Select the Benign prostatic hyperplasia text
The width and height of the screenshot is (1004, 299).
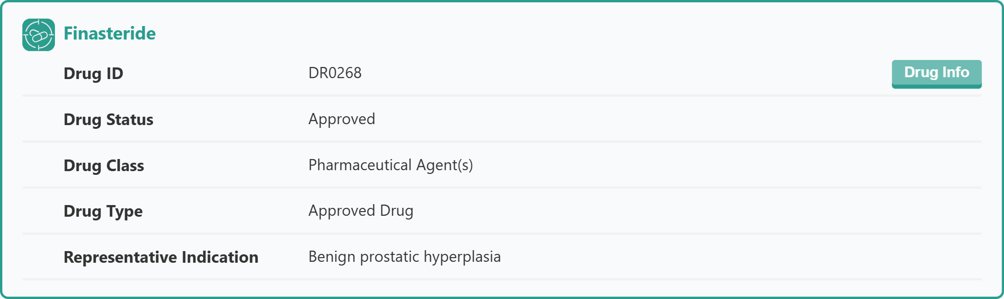(404, 257)
